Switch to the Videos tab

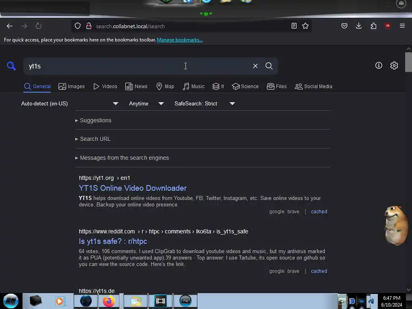[105, 87]
